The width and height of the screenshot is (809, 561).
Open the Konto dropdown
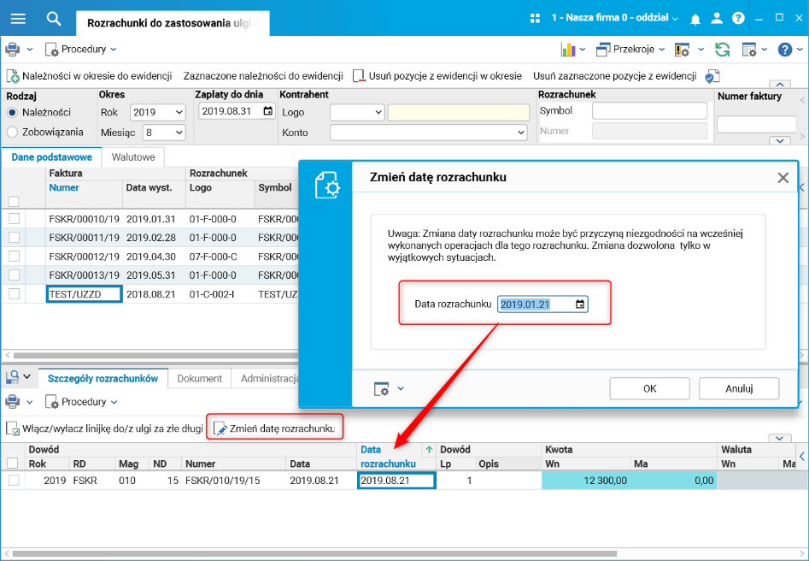[428, 133]
